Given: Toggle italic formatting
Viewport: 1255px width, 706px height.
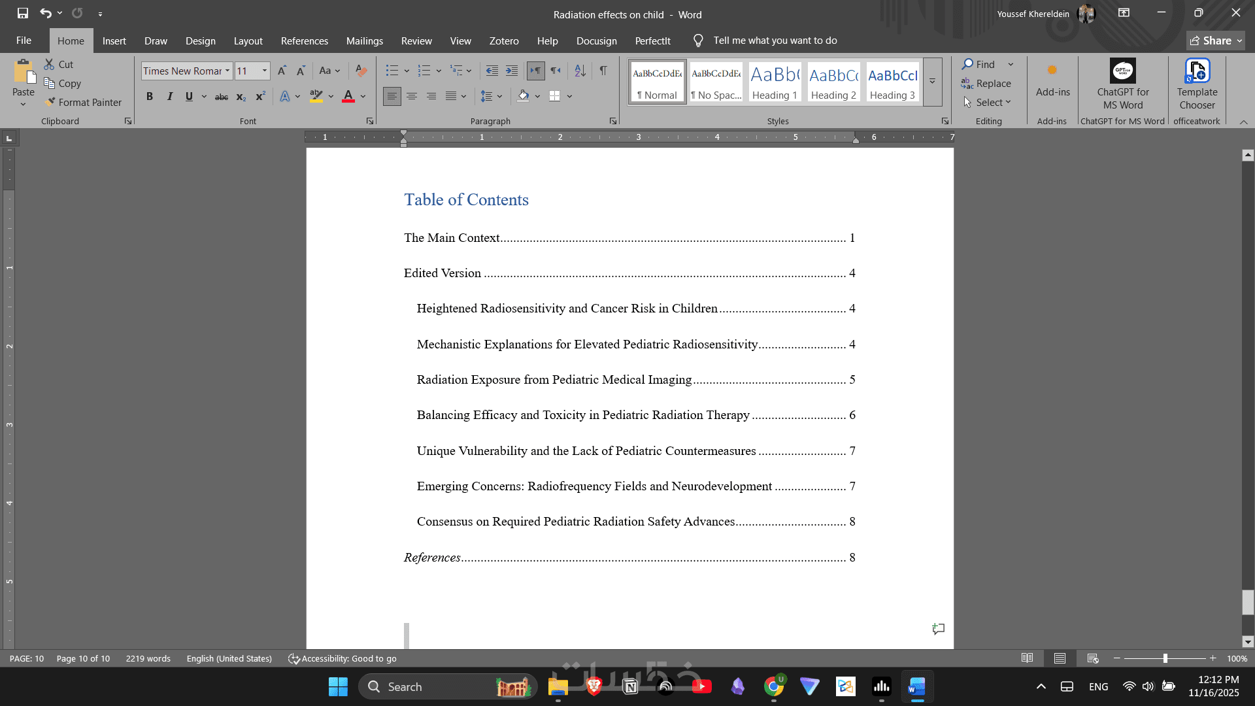Looking at the screenshot, I should pos(169,96).
